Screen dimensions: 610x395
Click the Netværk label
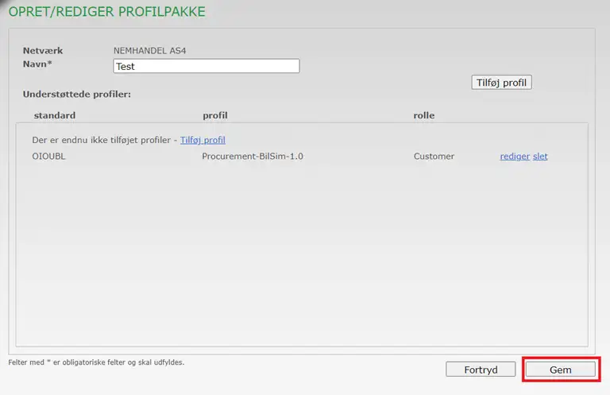[x=43, y=51]
